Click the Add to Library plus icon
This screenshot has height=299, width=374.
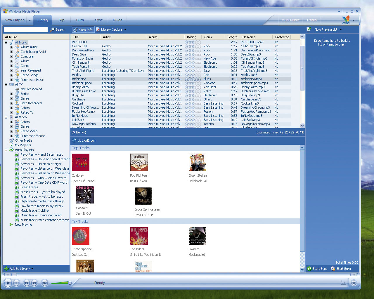(x=6, y=269)
